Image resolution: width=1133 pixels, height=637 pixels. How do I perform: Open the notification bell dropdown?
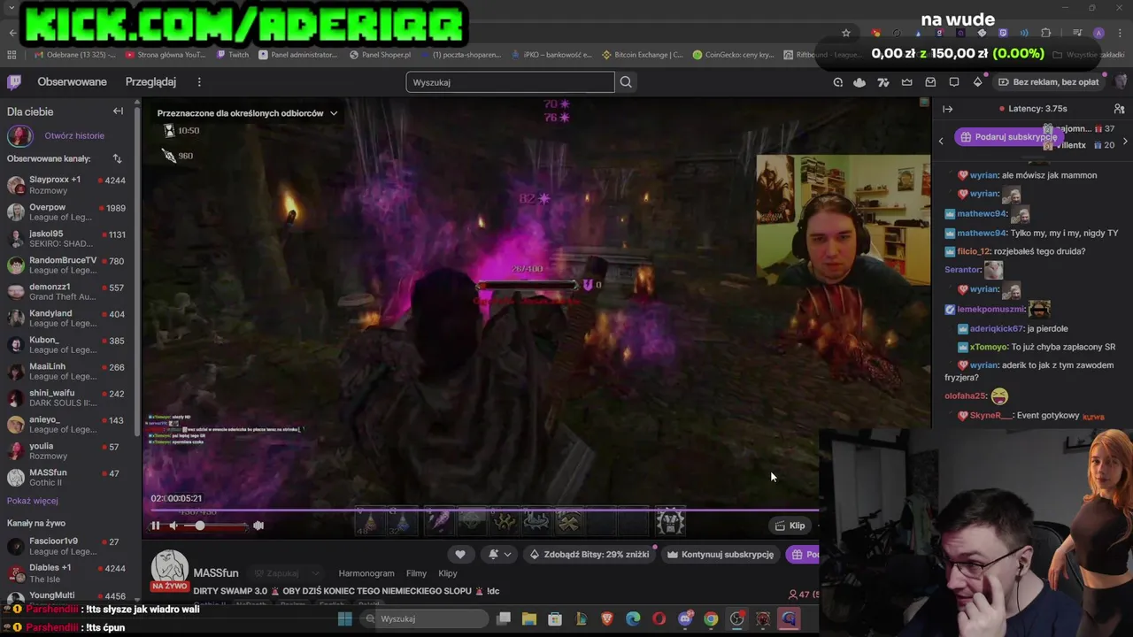tap(500, 554)
